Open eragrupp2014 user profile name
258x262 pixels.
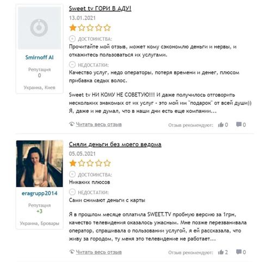(39, 193)
